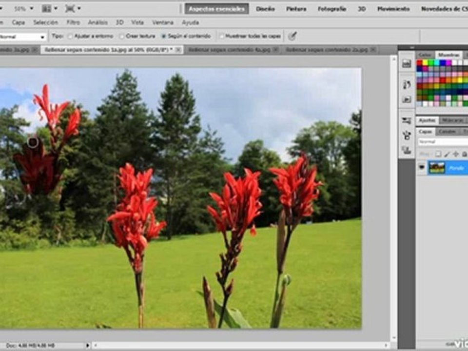Select the Capas panel tab
Image resolution: width=468 pixels, height=351 pixels.
(425, 131)
